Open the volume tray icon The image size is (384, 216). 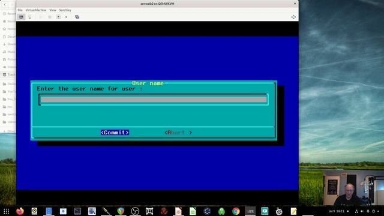click(362, 211)
